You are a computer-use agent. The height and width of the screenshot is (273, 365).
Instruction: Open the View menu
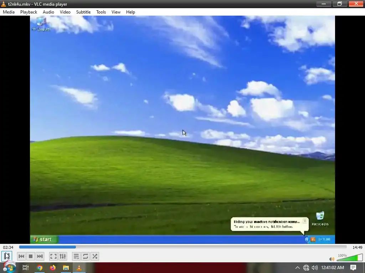[x=116, y=12]
